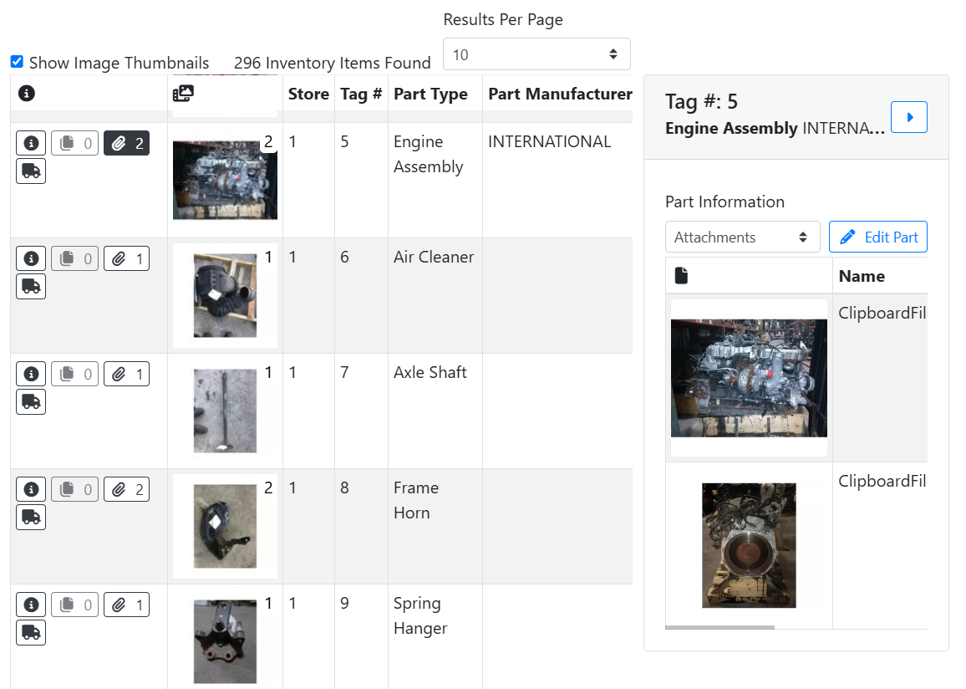Open Results Per Page dropdown
966x689 pixels.
(x=536, y=55)
